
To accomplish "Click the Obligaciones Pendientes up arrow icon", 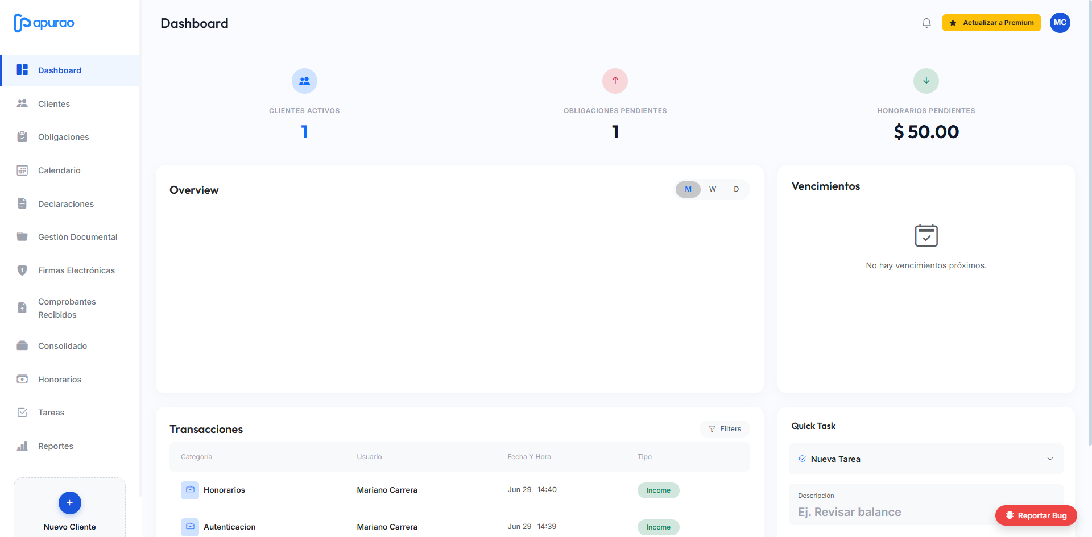I will tap(615, 81).
